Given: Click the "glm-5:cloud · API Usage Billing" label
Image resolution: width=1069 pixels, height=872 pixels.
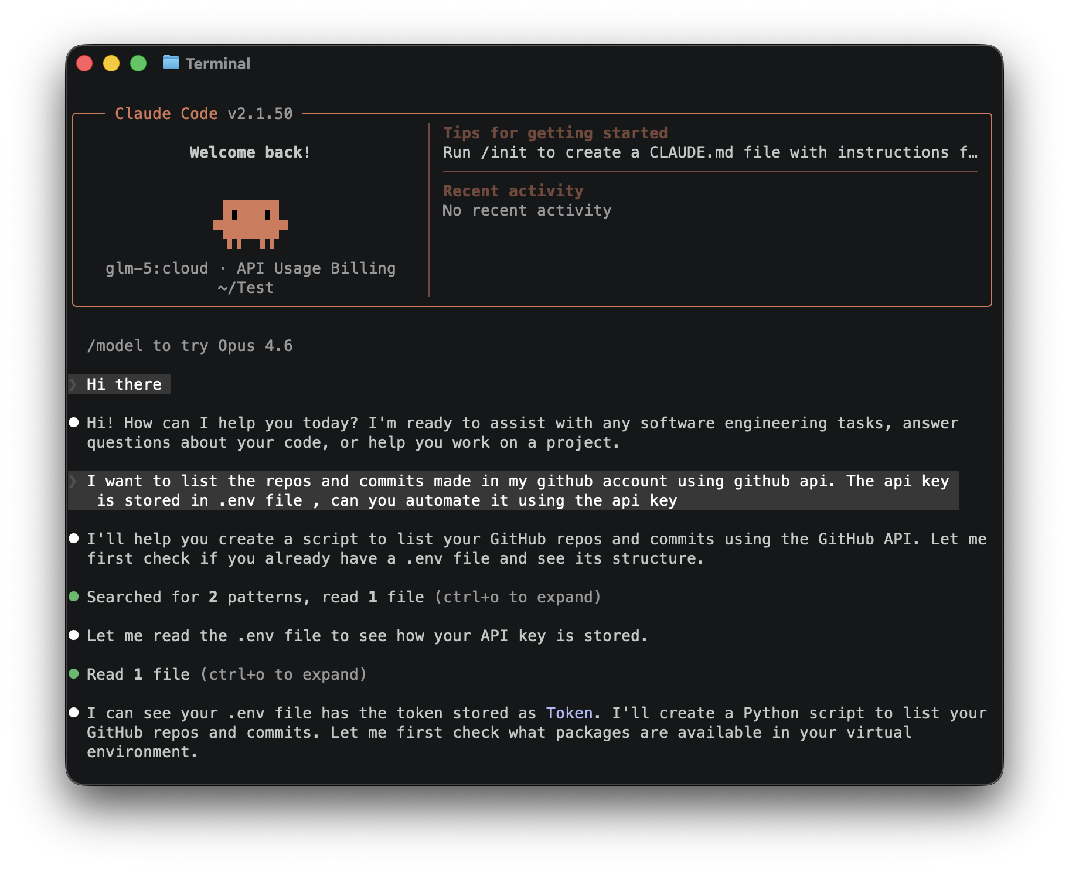Looking at the screenshot, I should point(250,268).
